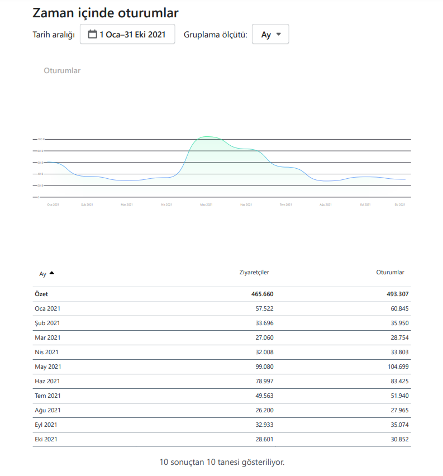Click the sort arrow next to Ay

52,273
